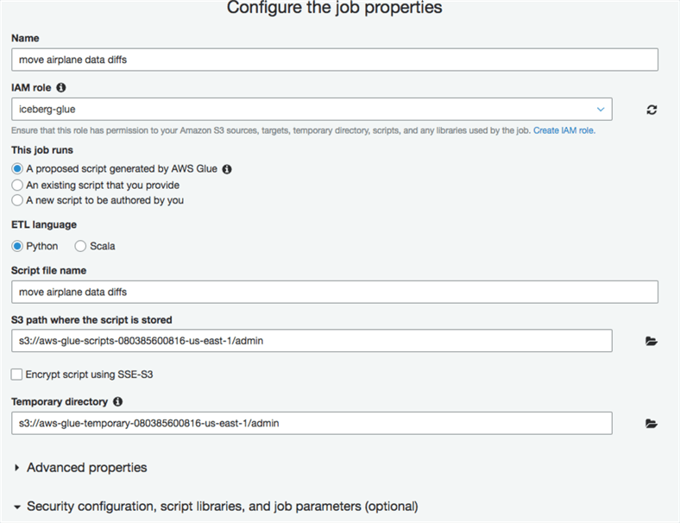Image resolution: width=680 pixels, height=523 pixels.
Task: Select an existing script that you provide
Action: [17, 185]
